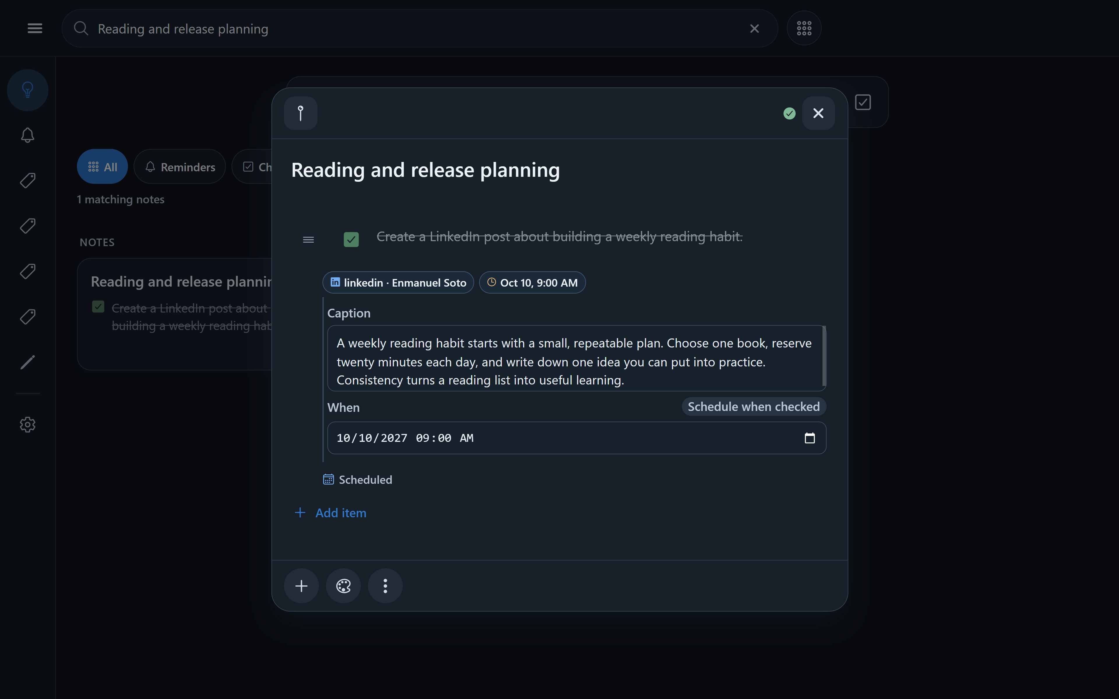Select the All filter tab
The height and width of the screenshot is (699, 1119).
(102, 166)
